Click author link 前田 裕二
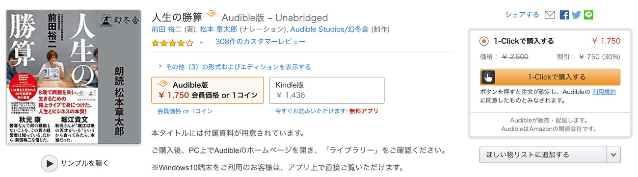 coord(167,29)
